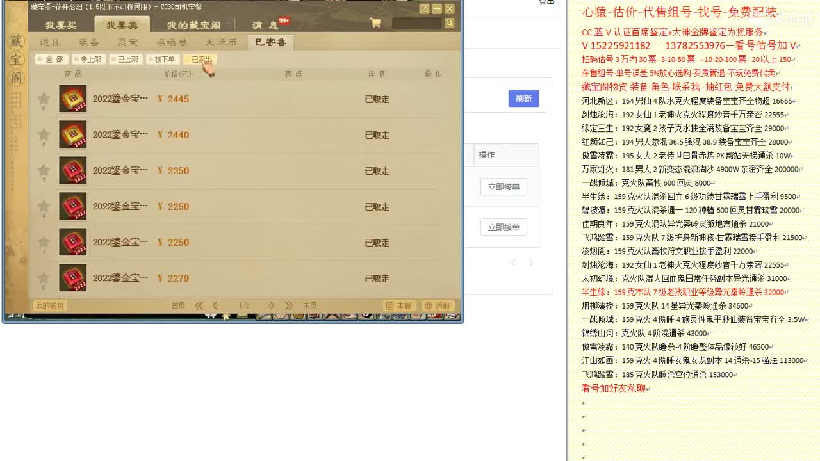Select the 已上架 filter option
820x461 pixels.
[125, 59]
